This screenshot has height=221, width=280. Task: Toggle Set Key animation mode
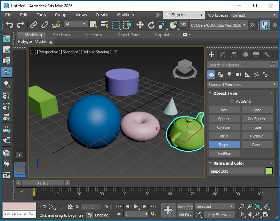pos(185,214)
